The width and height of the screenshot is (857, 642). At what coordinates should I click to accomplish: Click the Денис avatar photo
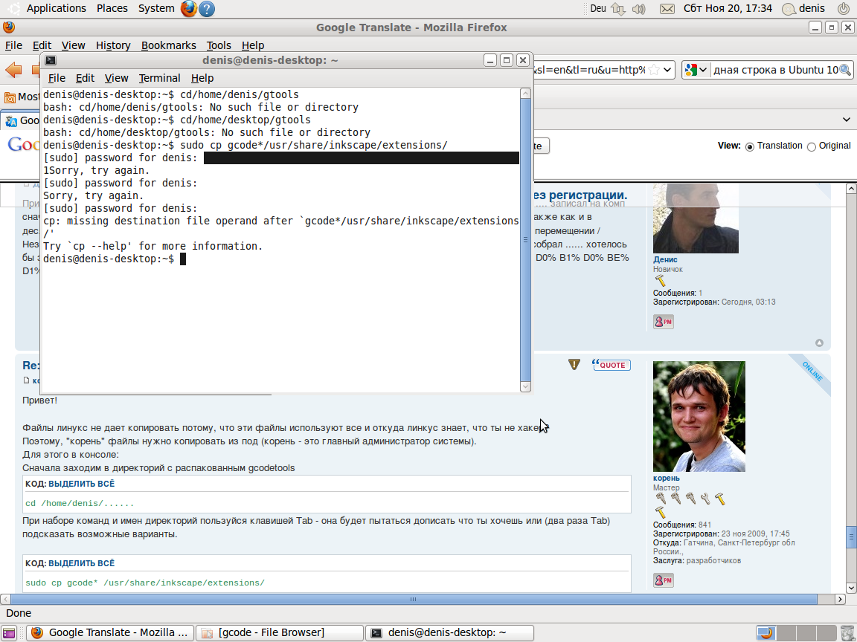pyautogui.click(x=696, y=218)
